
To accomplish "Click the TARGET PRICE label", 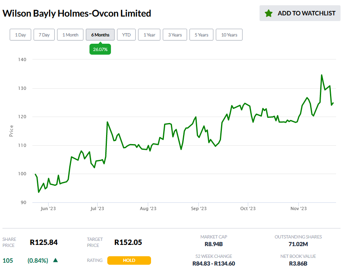I will pyautogui.click(x=95, y=242).
